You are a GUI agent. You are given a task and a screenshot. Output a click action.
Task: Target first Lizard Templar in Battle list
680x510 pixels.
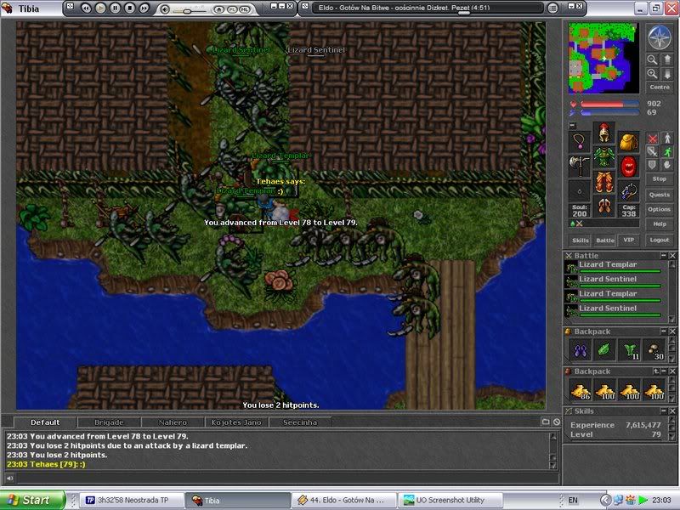(613, 267)
